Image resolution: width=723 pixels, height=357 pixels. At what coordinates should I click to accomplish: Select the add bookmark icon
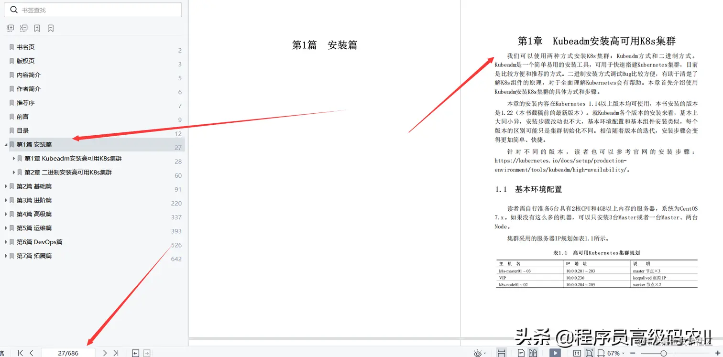[37, 28]
